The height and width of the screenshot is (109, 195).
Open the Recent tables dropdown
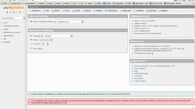point(13,18)
